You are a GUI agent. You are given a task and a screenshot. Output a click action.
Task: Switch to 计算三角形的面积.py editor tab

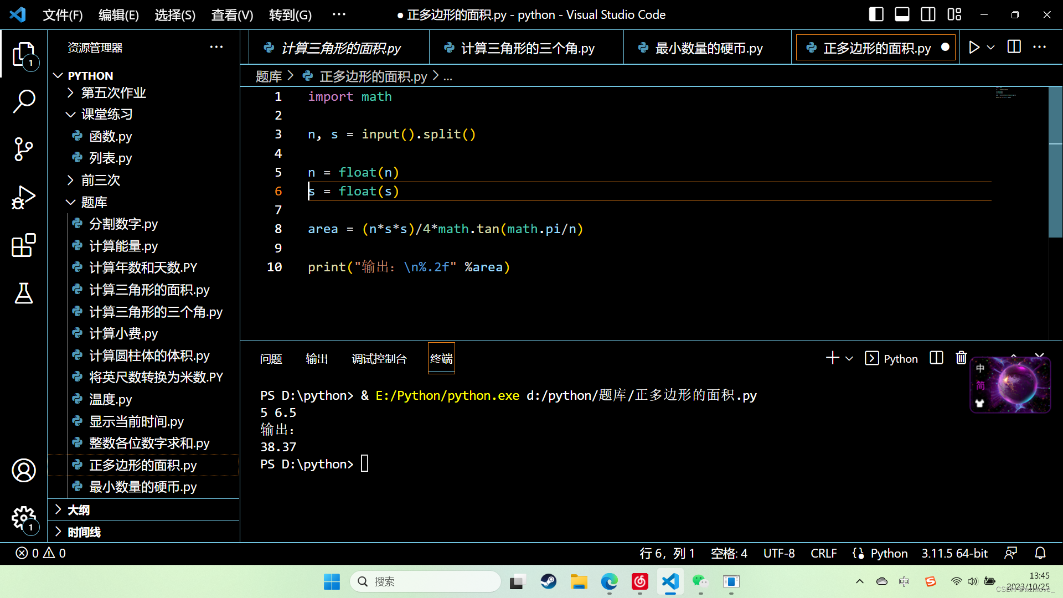(x=339, y=48)
